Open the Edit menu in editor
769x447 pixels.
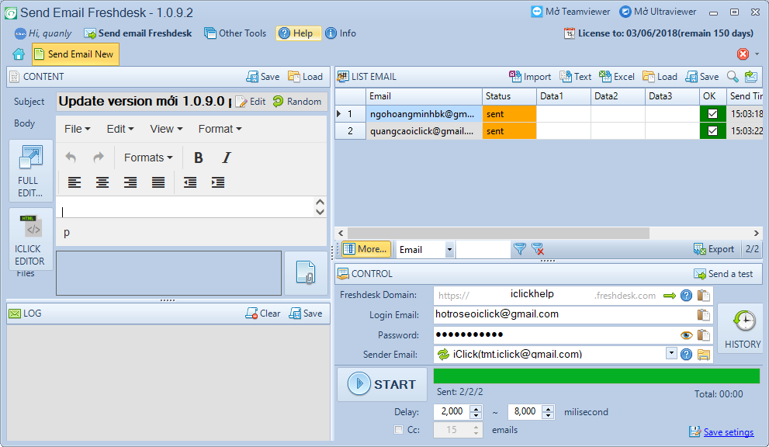tap(120, 129)
